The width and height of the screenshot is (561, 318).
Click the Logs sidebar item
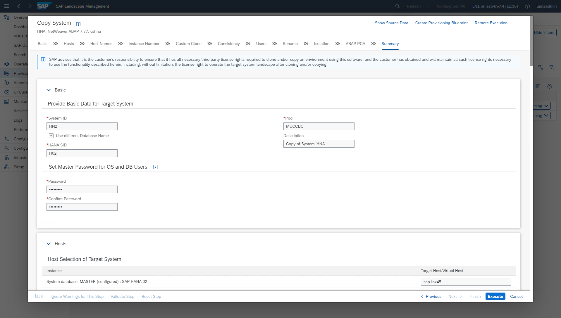click(18, 120)
